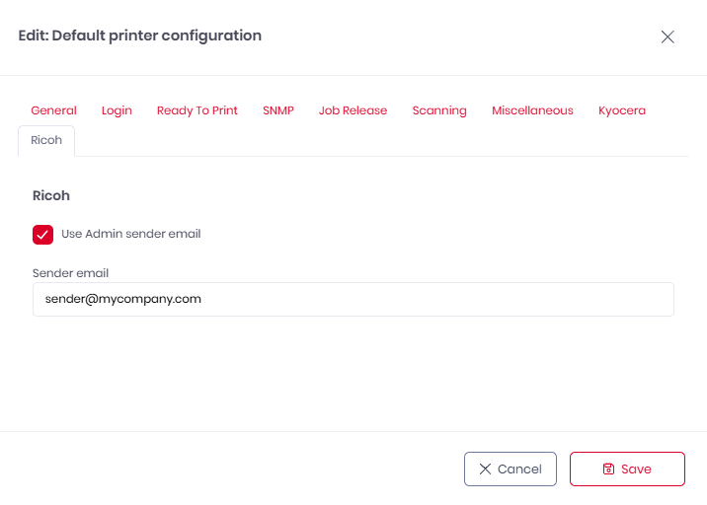Close the printer configuration dialog
This screenshot has width=707, height=505.
(668, 37)
